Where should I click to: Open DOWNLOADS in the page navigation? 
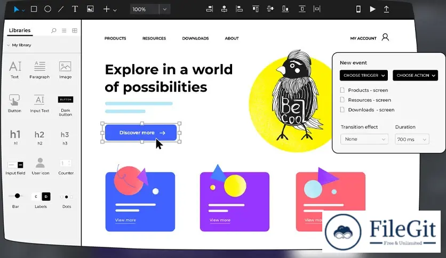[x=195, y=38]
